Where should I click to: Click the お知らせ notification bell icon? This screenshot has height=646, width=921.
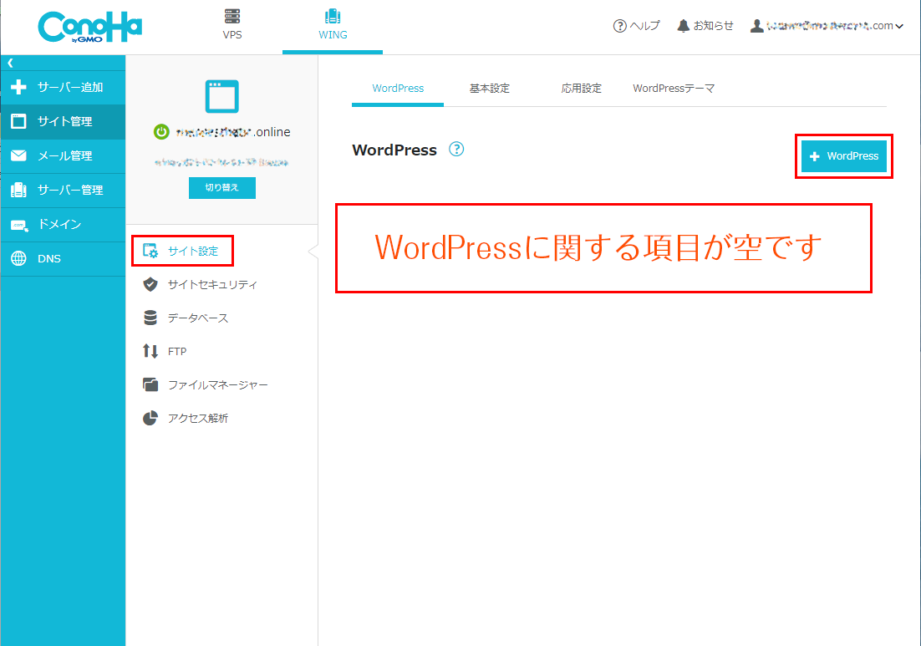point(683,26)
